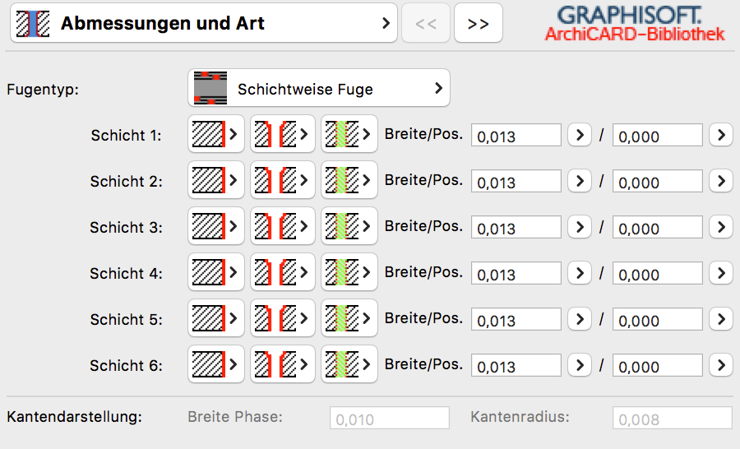Open the Abmessungen und Art page selector
This screenshot has height=449, width=740.
(x=203, y=23)
